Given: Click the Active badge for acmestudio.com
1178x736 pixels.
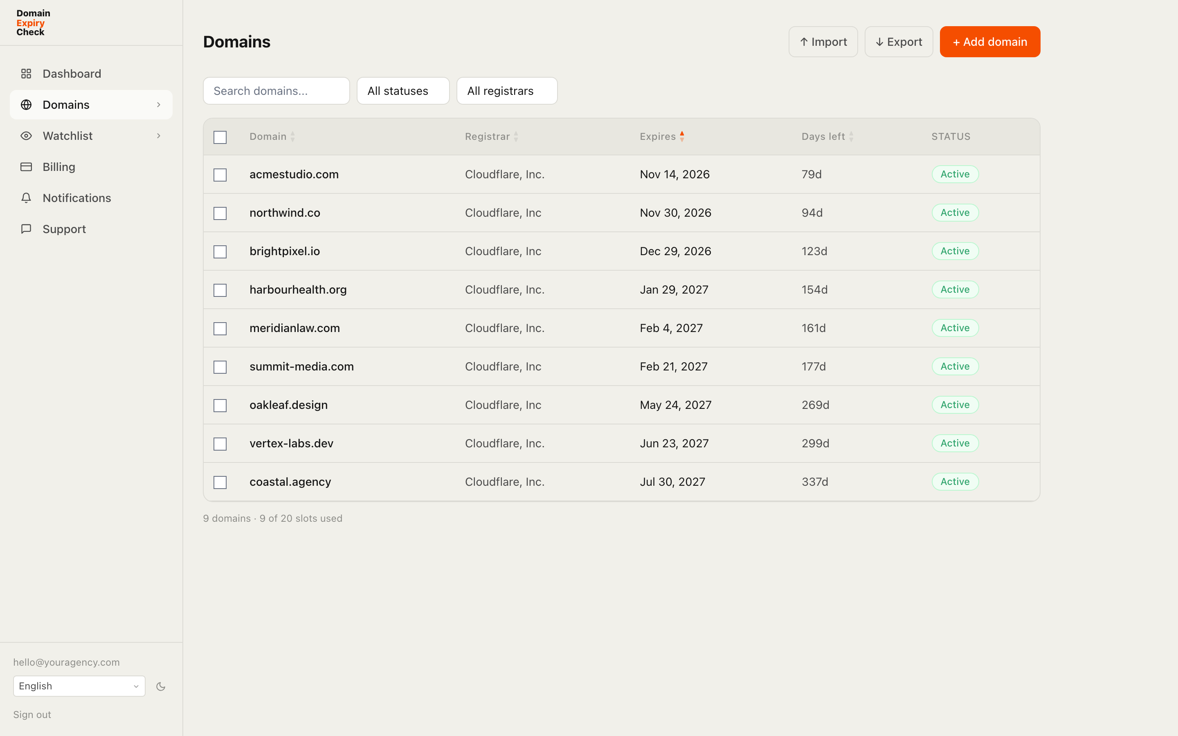Looking at the screenshot, I should (x=955, y=174).
